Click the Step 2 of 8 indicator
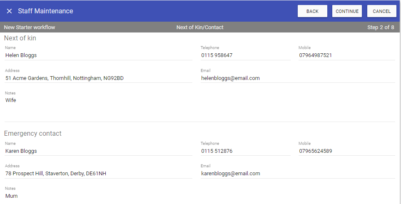 [381, 27]
